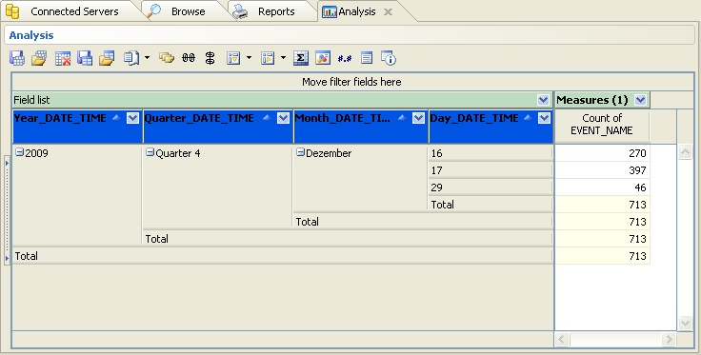Image resolution: width=701 pixels, height=355 pixels.
Task: Open the dropdown arrow beside the down-arrow list icon
Action: [x=249, y=58]
